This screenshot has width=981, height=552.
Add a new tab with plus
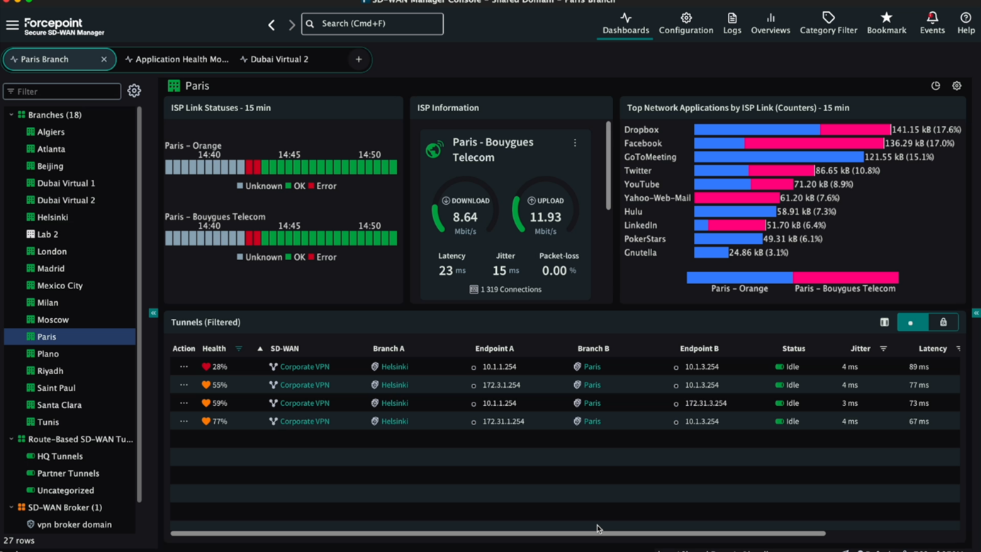pyautogui.click(x=359, y=60)
